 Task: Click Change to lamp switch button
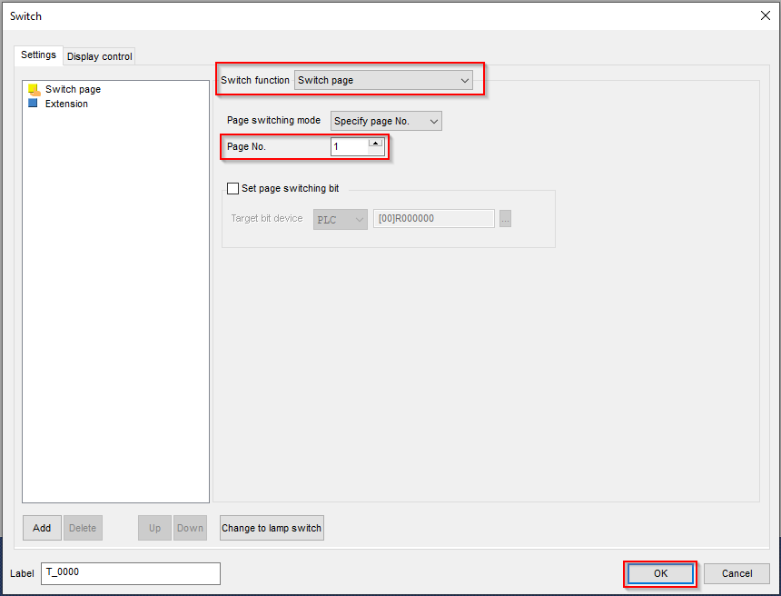click(x=272, y=528)
